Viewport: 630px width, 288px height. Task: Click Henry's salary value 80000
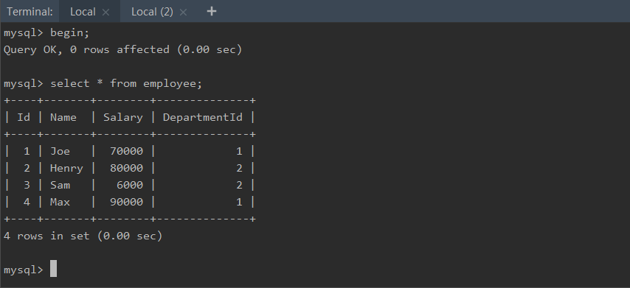pyautogui.click(x=127, y=168)
